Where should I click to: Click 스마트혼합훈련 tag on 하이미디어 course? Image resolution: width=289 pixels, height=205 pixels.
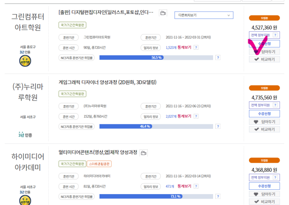pos(99,164)
